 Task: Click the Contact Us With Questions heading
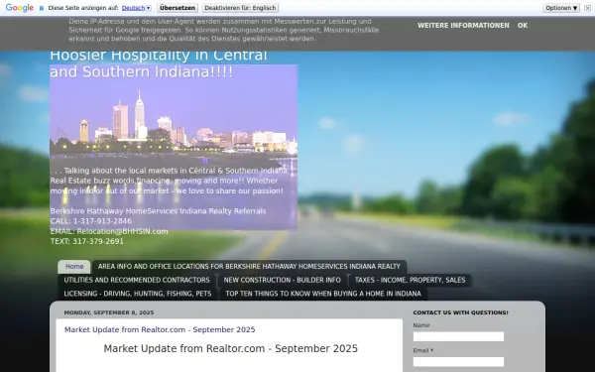pos(460,312)
